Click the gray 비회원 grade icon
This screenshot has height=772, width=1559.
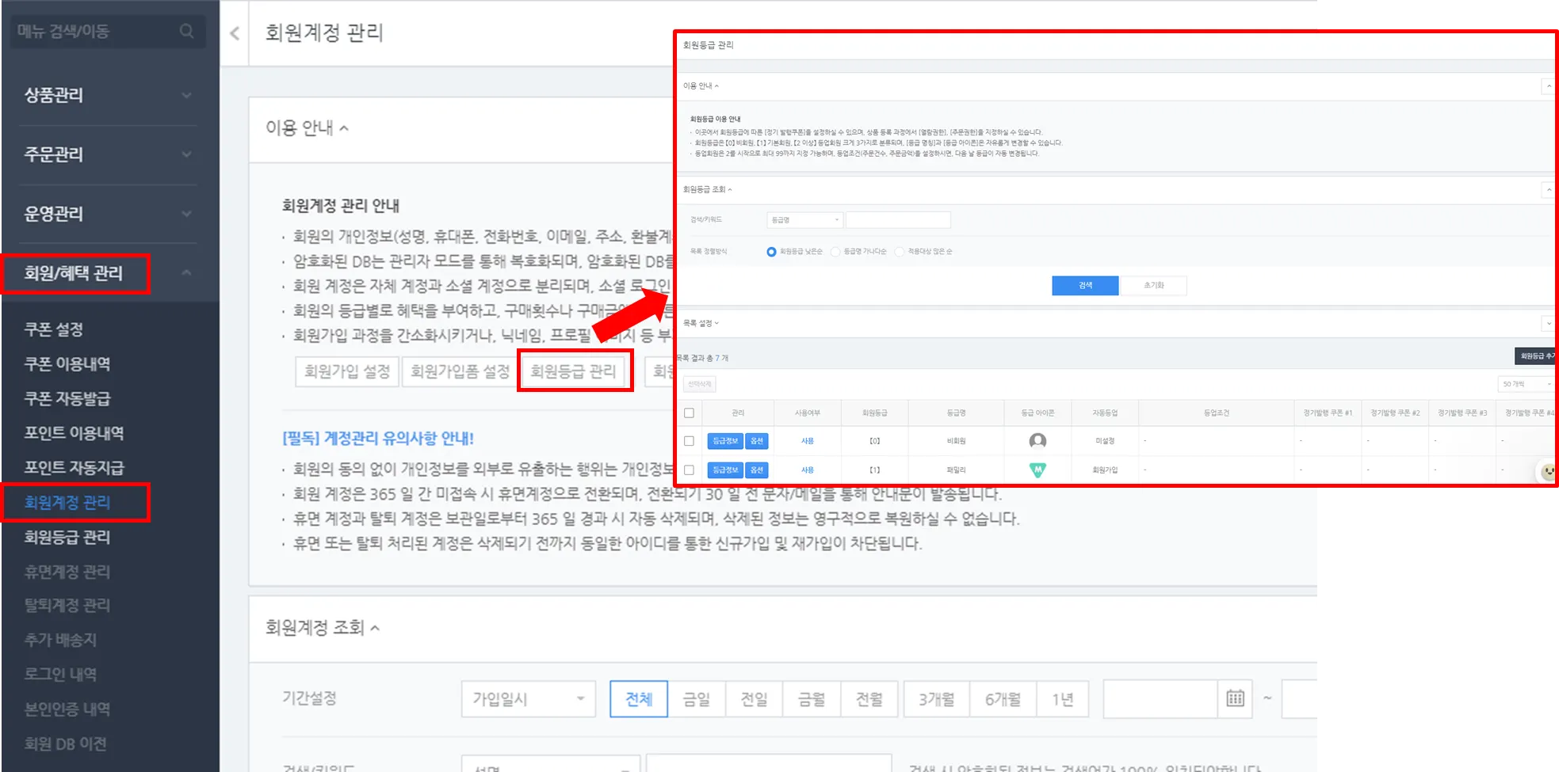pos(1037,441)
